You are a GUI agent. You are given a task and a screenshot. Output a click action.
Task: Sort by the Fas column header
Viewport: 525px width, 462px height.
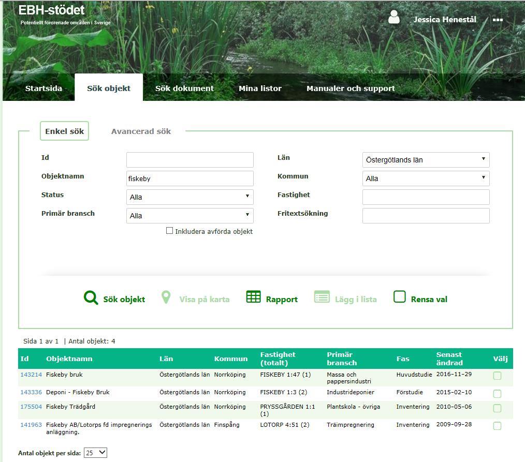[x=403, y=359]
